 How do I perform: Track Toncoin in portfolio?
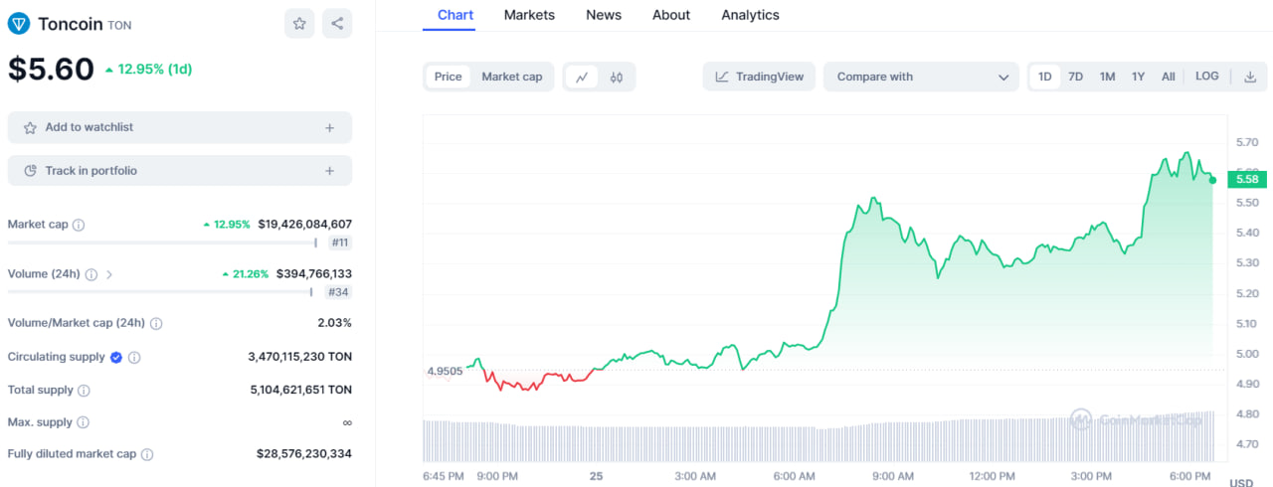[180, 171]
